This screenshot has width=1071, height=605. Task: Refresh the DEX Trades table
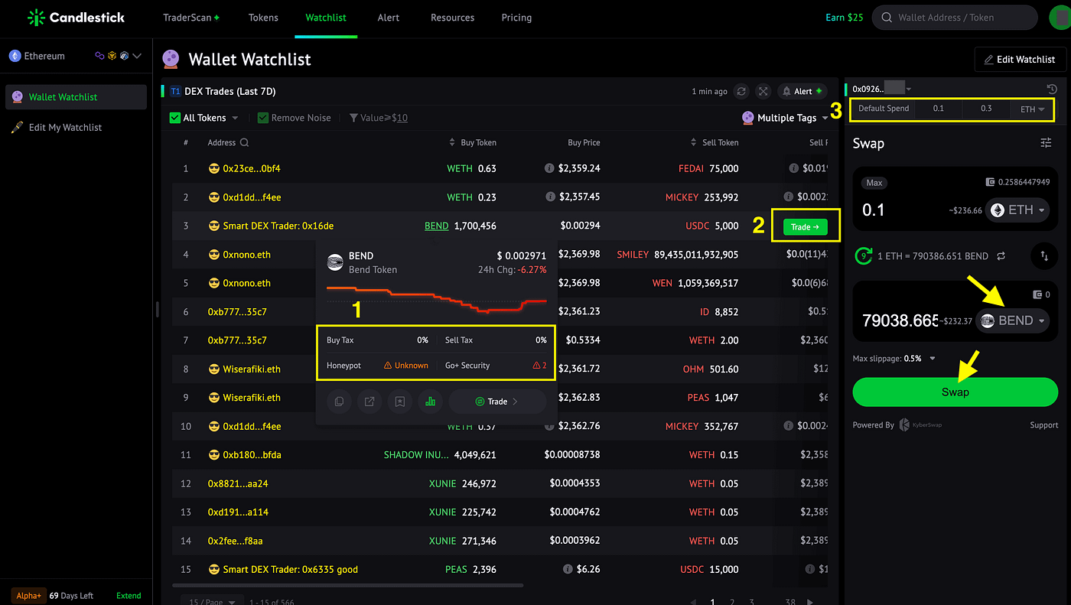click(x=741, y=91)
